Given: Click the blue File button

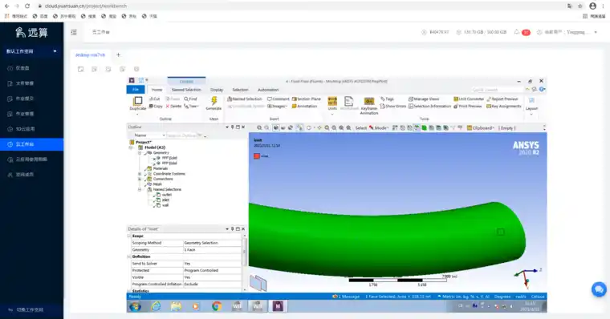Looking at the screenshot, I should 136,90.
